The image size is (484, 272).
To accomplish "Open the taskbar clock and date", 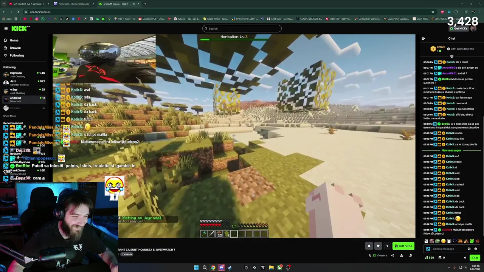I will (475, 267).
